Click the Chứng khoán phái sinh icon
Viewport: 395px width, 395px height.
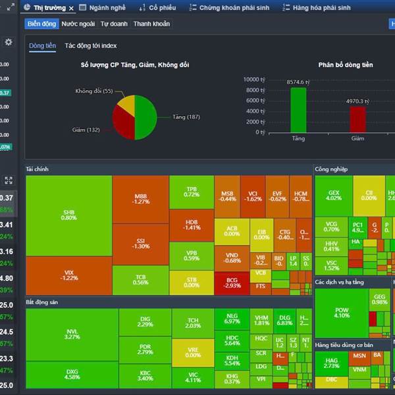pyautogui.click(x=193, y=7)
